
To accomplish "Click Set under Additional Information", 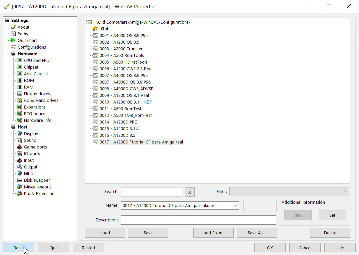I will click(x=332, y=215).
